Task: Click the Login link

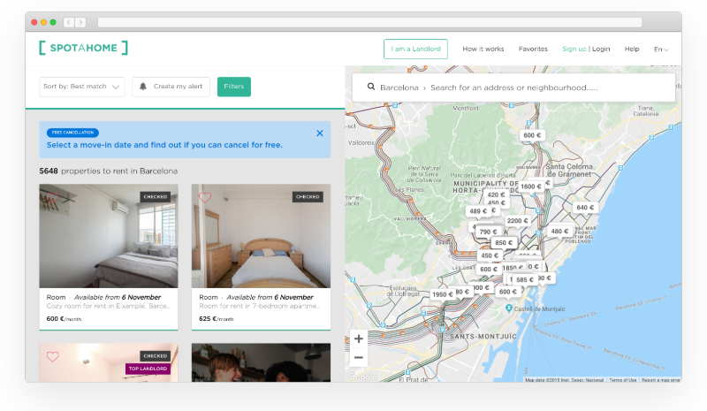Action: (x=601, y=49)
